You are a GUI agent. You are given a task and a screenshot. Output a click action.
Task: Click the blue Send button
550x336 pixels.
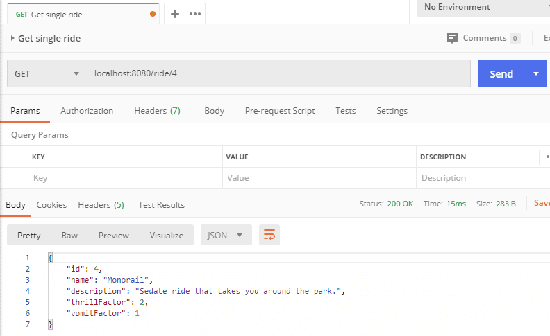click(x=501, y=73)
